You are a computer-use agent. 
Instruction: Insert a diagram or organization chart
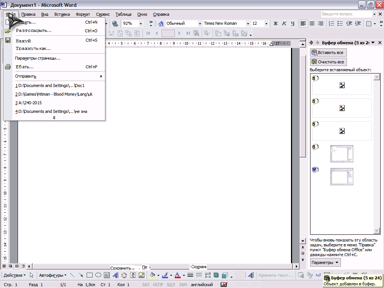(x=124, y=275)
